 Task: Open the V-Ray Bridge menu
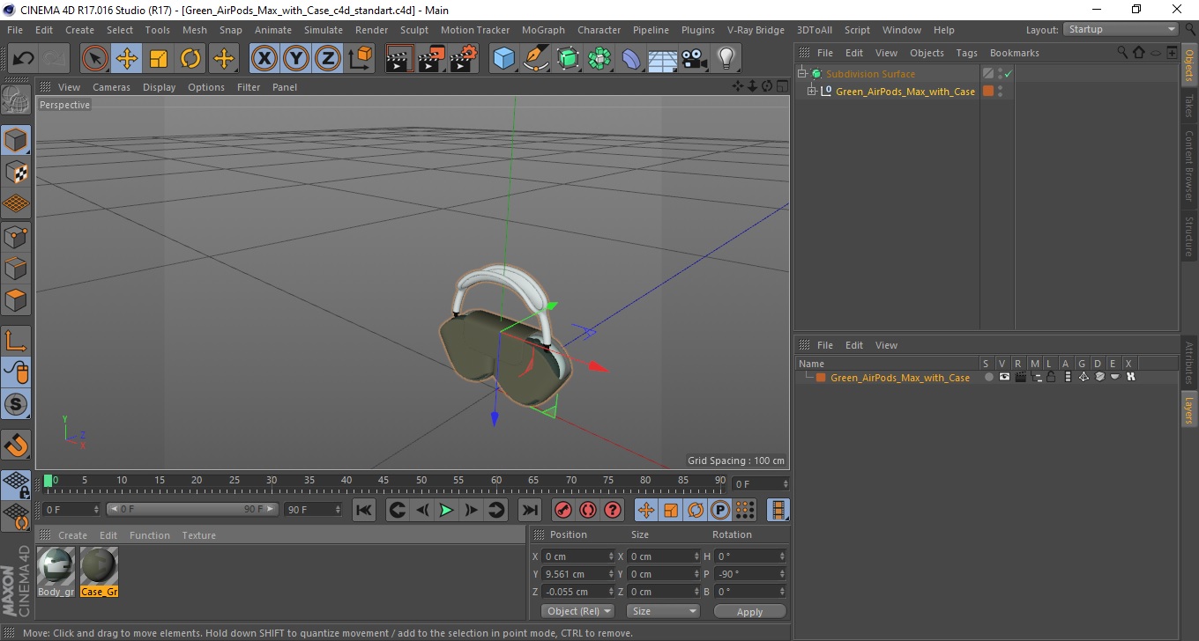[x=756, y=30]
